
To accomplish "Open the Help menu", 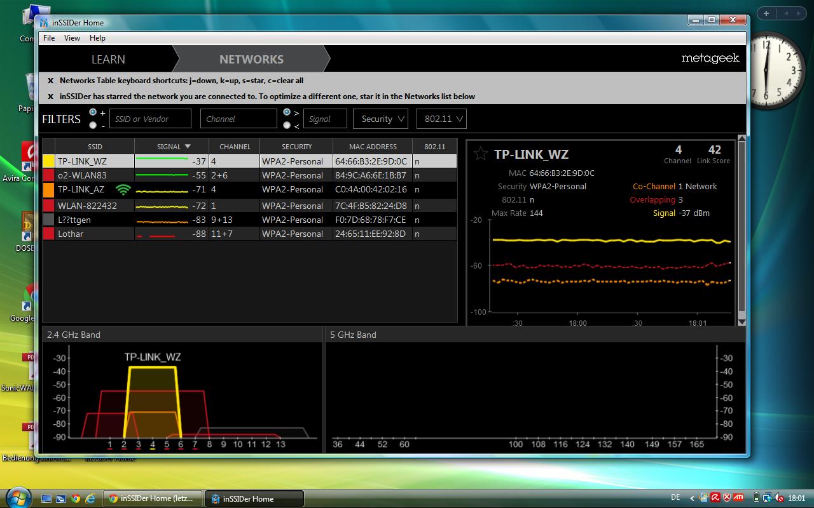I will pyautogui.click(x=97, y=38).
